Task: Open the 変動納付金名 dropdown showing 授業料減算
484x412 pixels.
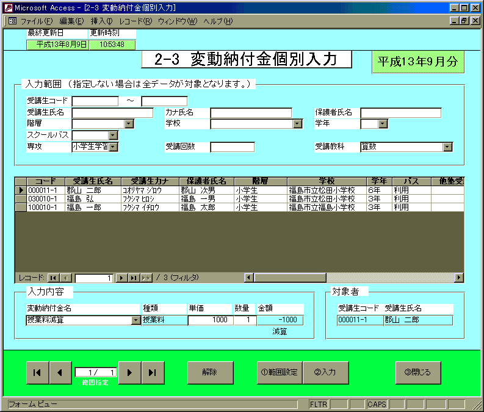Action: pyautogui.click(x=136, y=320)
